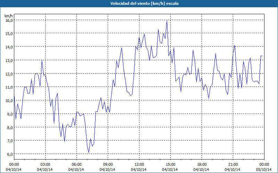
Task: Click the wind speed peak near 16 km/h
Action: click(x=167, y=21)
